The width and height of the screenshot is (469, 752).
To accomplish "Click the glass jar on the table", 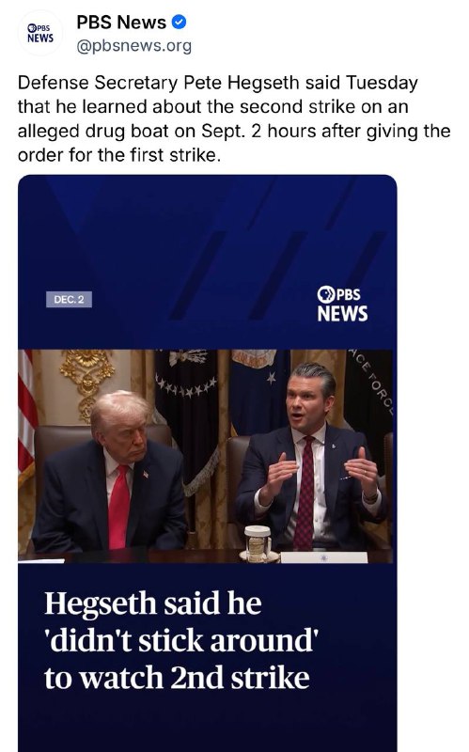I will (x=258, y=543).
